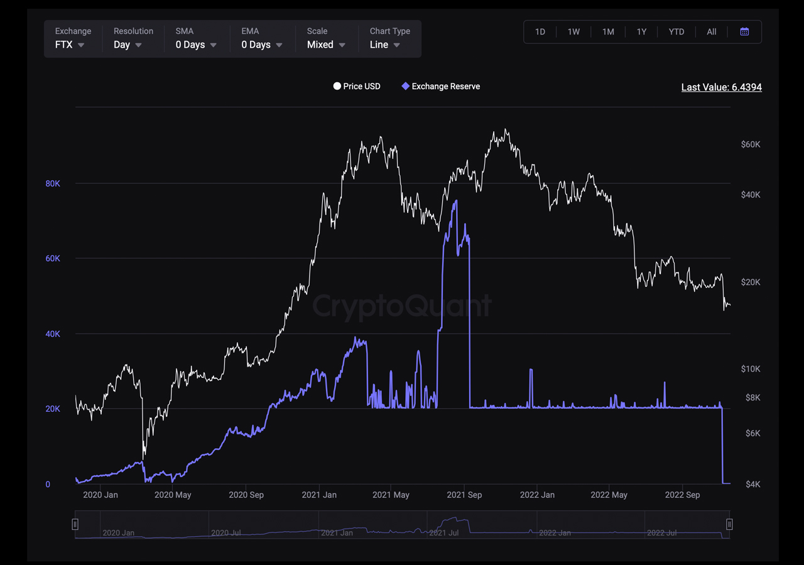Click the Exchange FTX dropdown arrow

click(x=81, y=45)
